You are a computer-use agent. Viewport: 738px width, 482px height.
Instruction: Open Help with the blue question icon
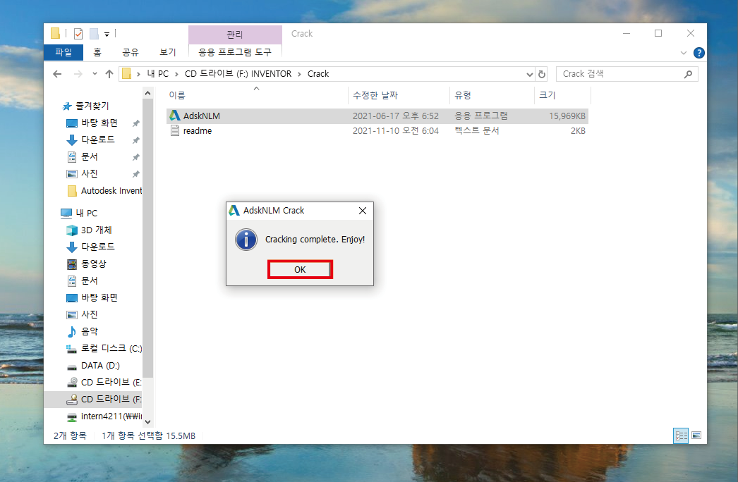coord(699,53)
